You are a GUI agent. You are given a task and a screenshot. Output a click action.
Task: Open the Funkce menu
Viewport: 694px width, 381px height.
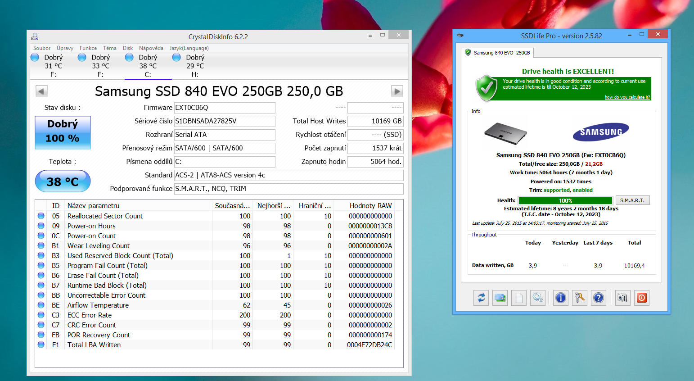(x=88, y=48)
